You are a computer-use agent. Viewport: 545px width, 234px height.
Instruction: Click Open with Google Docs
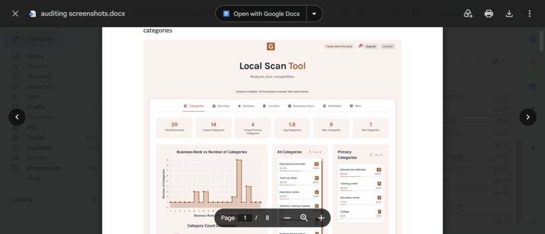tap(261, 13)
